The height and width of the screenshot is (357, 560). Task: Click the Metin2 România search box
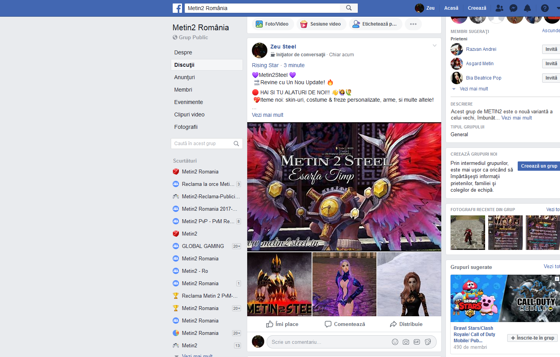[x=263, y=8]
